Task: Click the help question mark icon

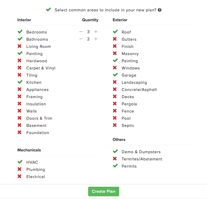Action: point(160,10)
